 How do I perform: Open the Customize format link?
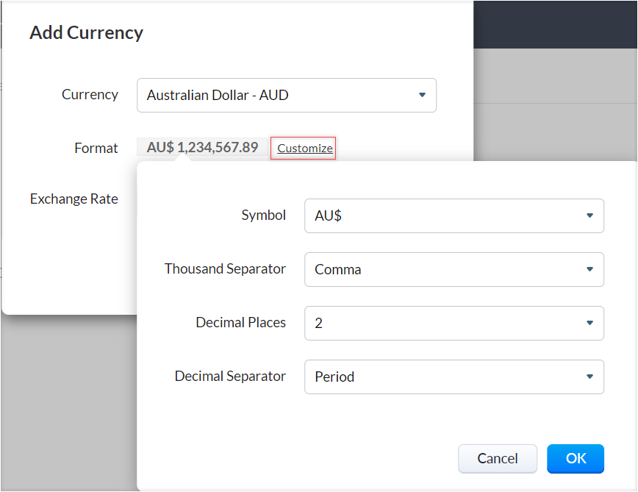[305, 148]
